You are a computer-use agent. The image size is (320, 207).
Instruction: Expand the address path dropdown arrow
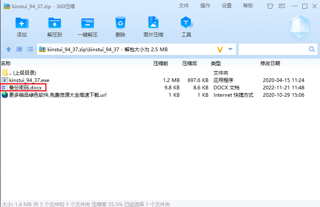pyautogui.click(x=230, y=50)
